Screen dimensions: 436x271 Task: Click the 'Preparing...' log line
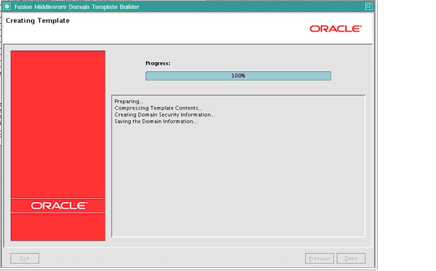[129, 101]
